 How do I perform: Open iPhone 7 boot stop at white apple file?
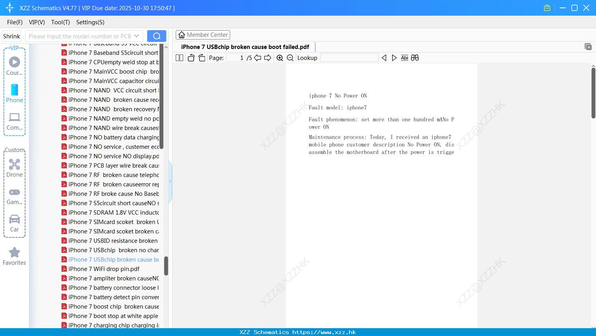click(110, 316)
